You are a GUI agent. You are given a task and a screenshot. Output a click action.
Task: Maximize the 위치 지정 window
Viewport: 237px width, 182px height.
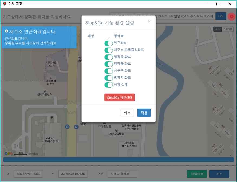click(218, 4)
